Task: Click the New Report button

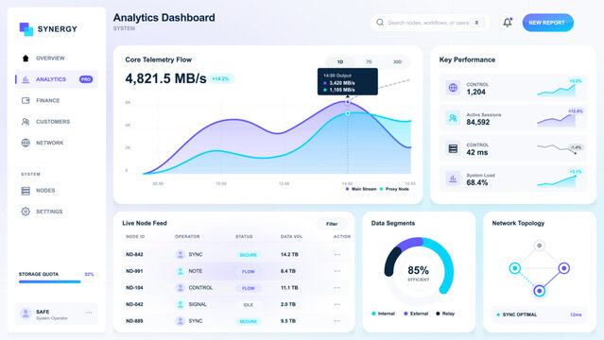Action: point(548,23)
